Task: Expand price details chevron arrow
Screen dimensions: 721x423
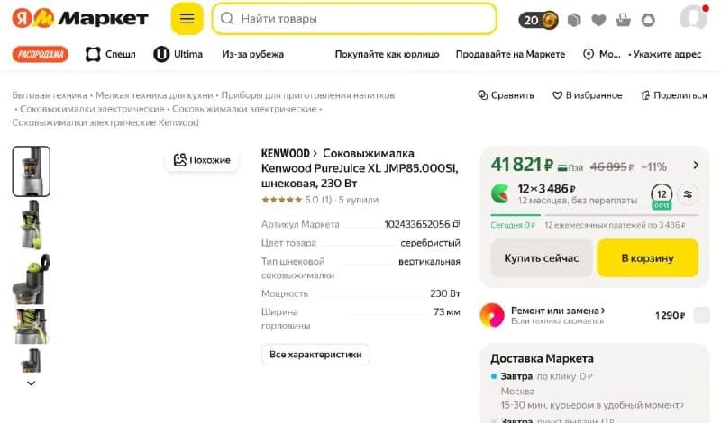Action: pyautogui.click(x=696, y=165)
